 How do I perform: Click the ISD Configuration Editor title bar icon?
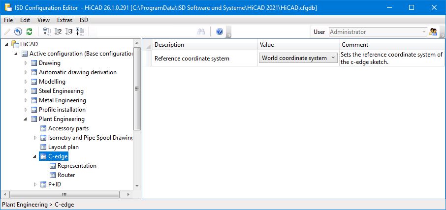[8, 8]
